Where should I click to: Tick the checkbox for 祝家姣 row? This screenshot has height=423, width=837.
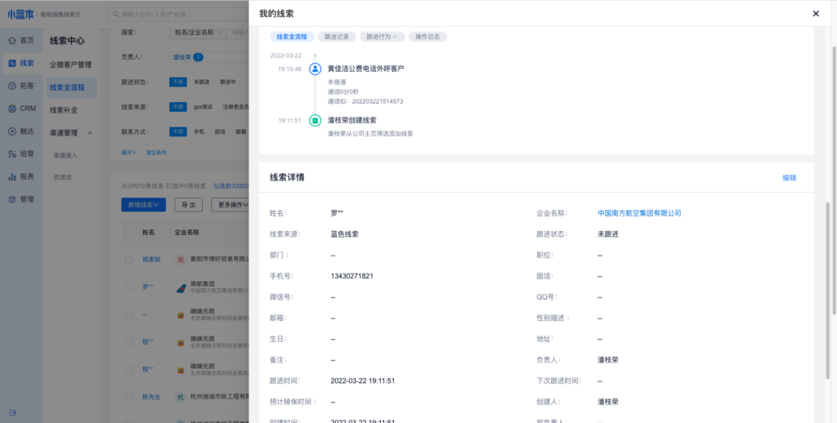pos(128,260)
